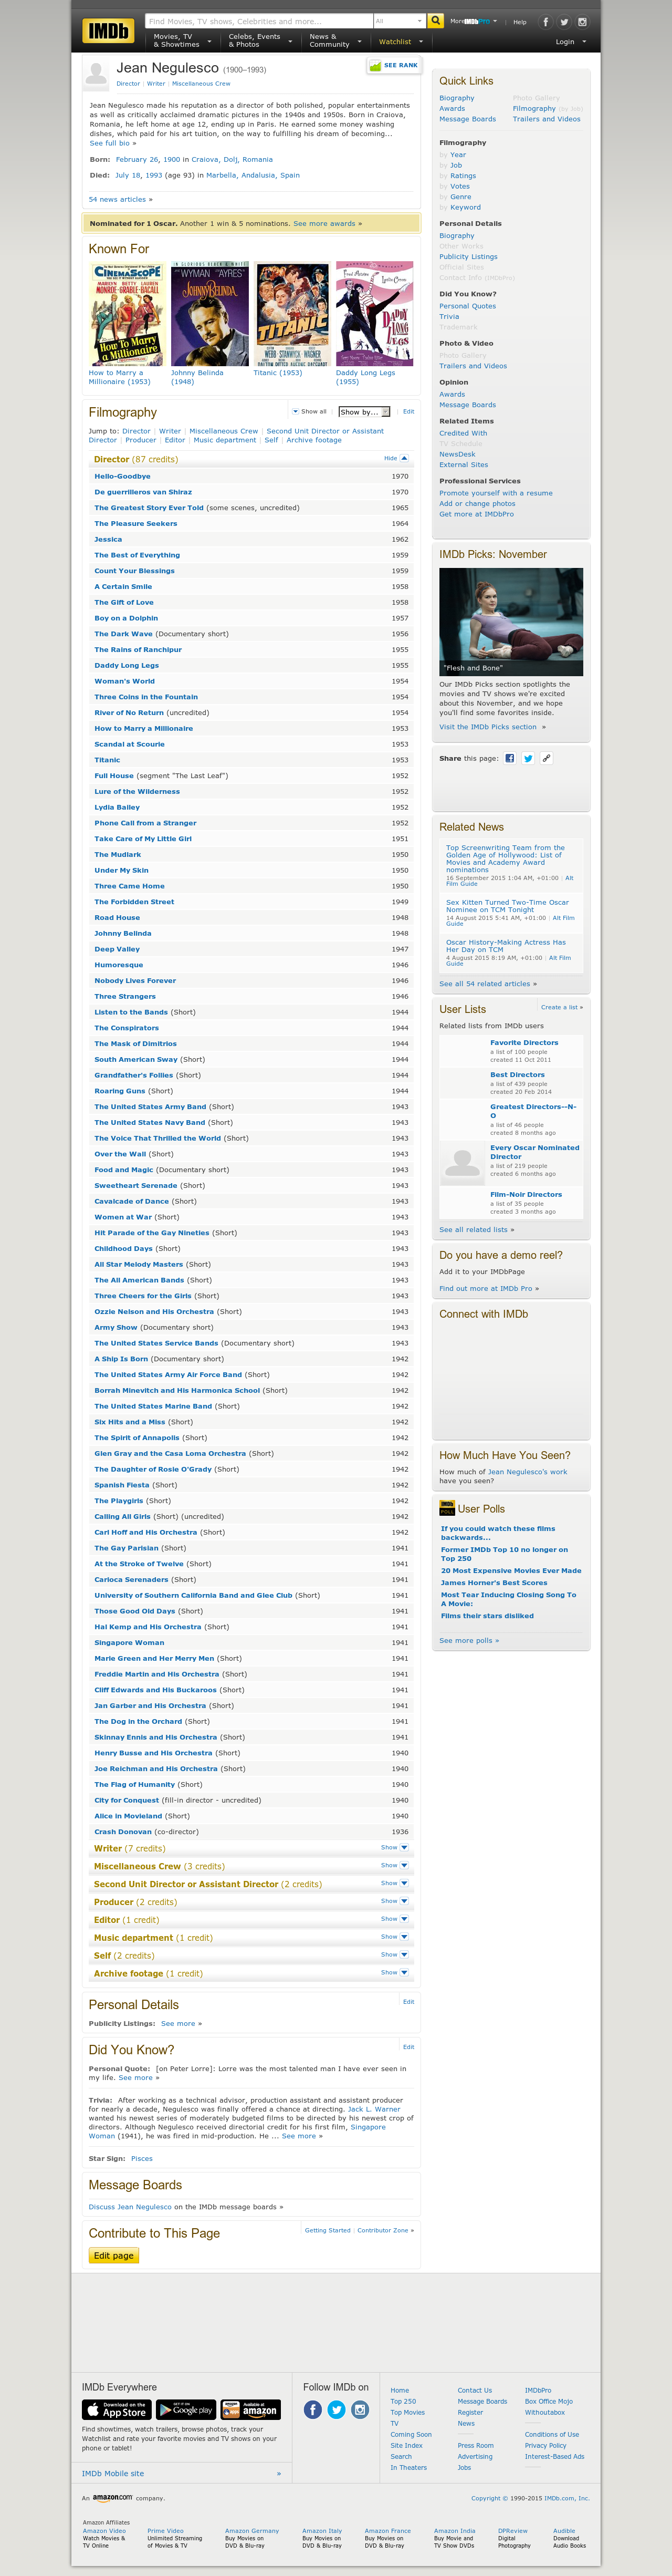Expand the Archive footage credits section
Viewport: 672px width, 2576px height.
[x=394, y=1973]
